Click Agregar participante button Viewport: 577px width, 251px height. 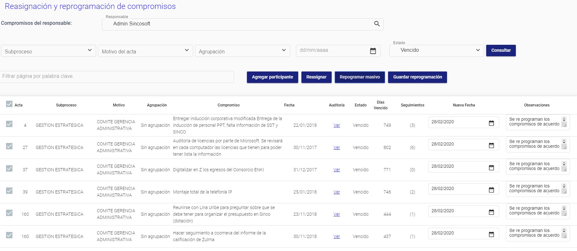pyautogui.click(x=272, y=77)
